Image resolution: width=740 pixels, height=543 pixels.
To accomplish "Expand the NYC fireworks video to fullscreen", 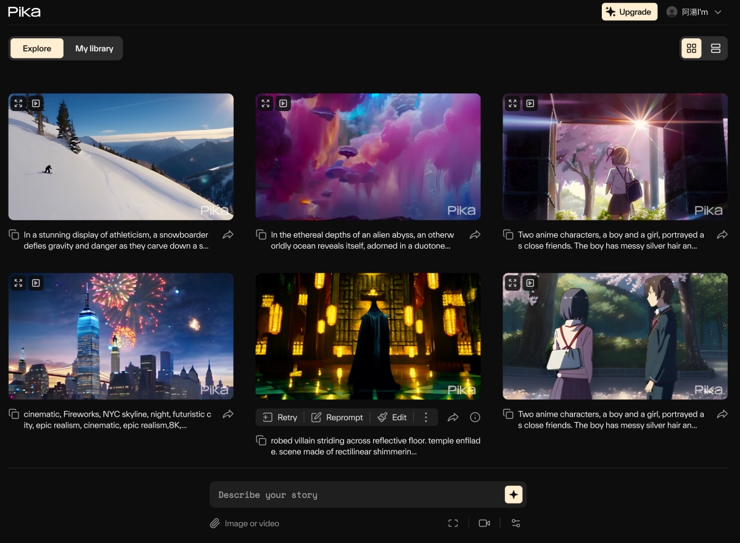I will (18, 283).
